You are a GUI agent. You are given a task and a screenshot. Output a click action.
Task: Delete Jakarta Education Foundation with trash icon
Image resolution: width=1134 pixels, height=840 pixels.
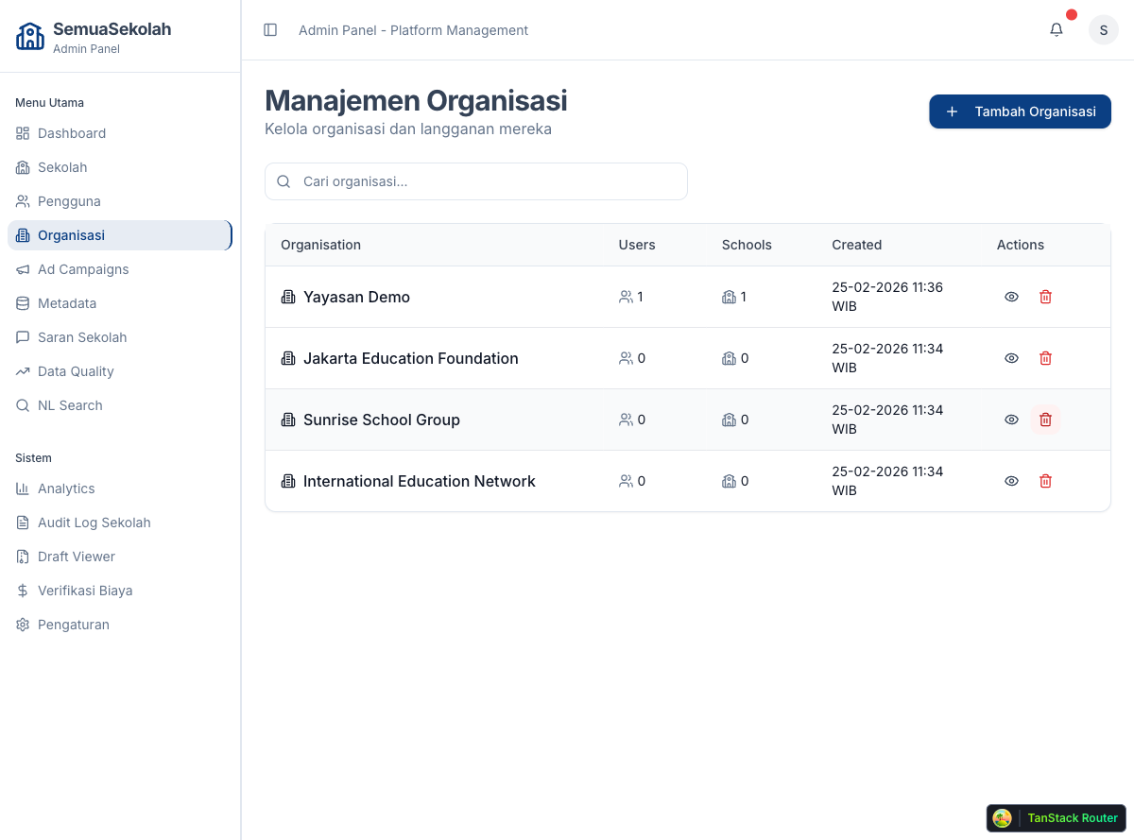1045,358
